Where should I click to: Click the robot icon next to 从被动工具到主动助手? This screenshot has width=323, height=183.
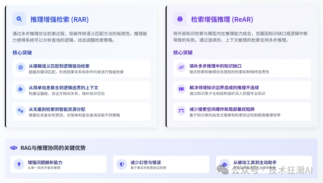click(x=225, y=164)
